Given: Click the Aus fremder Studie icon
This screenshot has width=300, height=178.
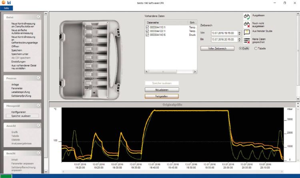Looking at the screenshot, I should tap(247, 32).
